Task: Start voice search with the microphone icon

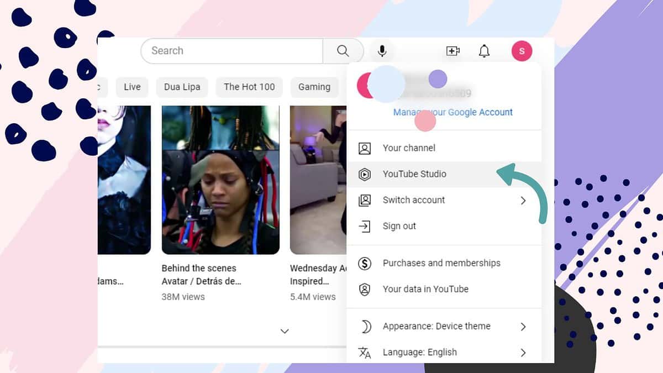Action: click(382, 51)
